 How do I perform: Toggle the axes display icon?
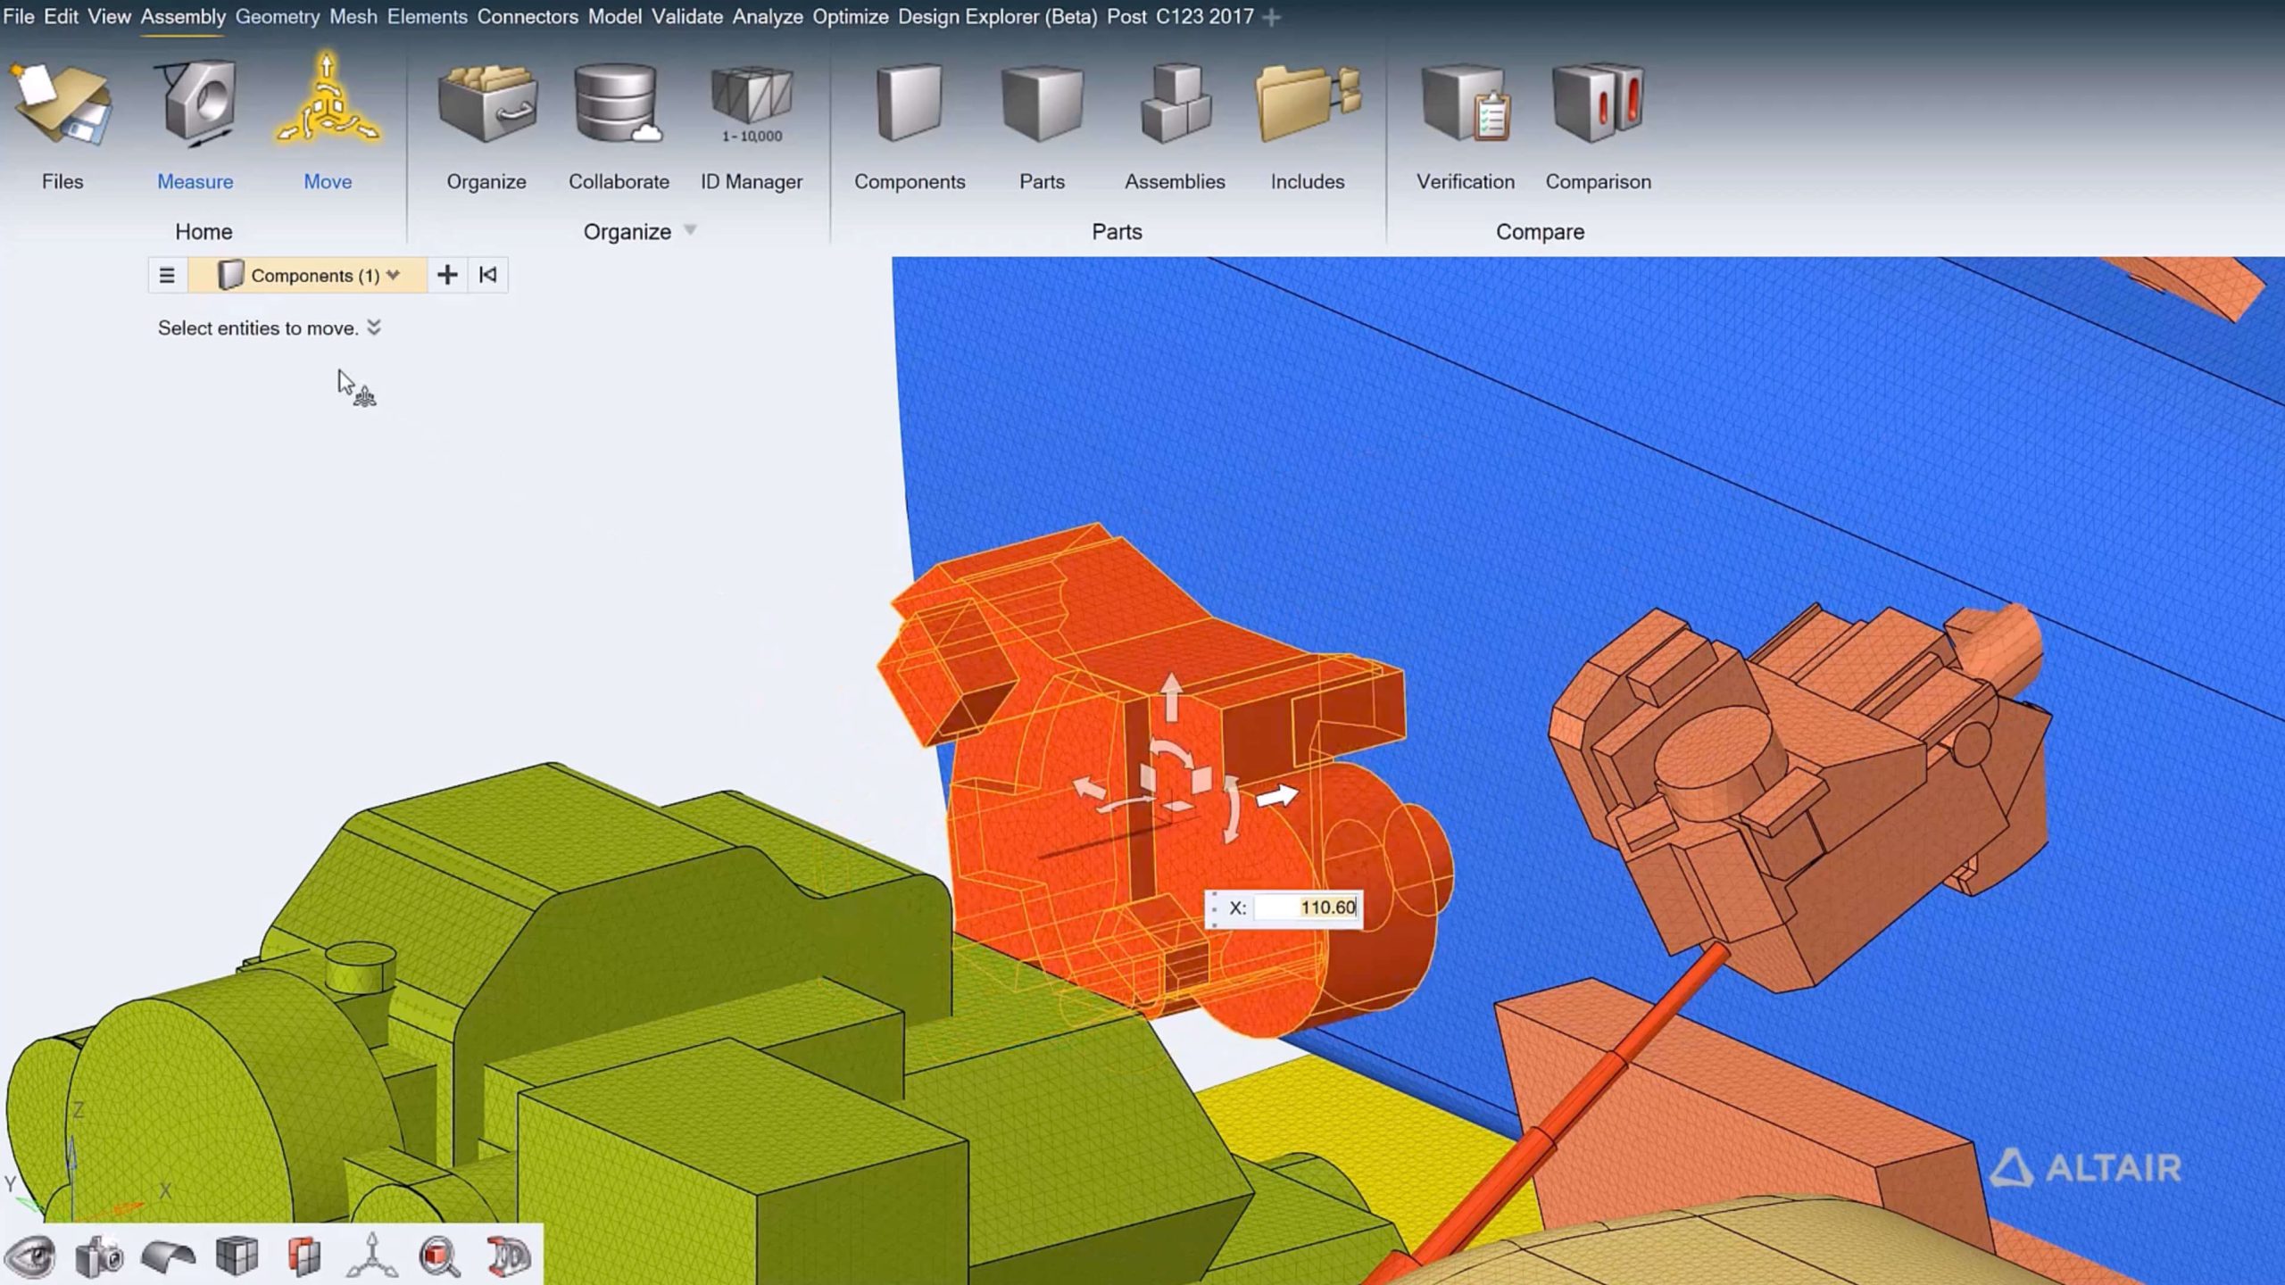tap(372, 1257)
